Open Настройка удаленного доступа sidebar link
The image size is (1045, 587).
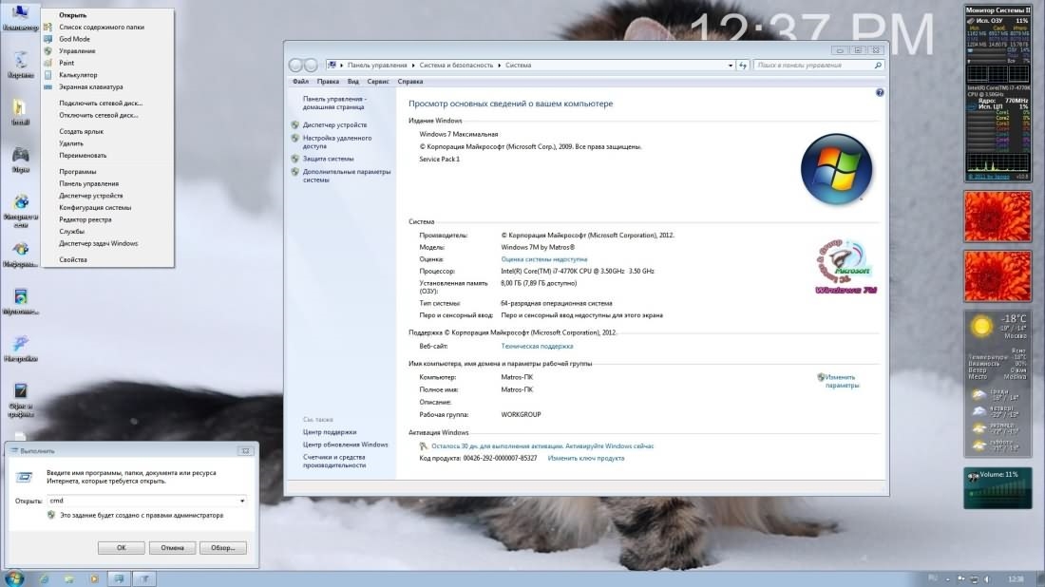(337, 142)
